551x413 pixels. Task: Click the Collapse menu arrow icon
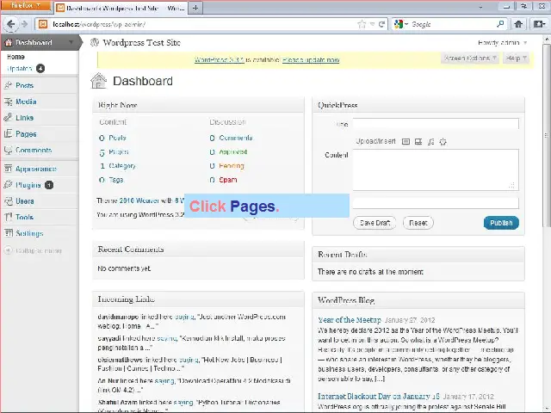8,250
